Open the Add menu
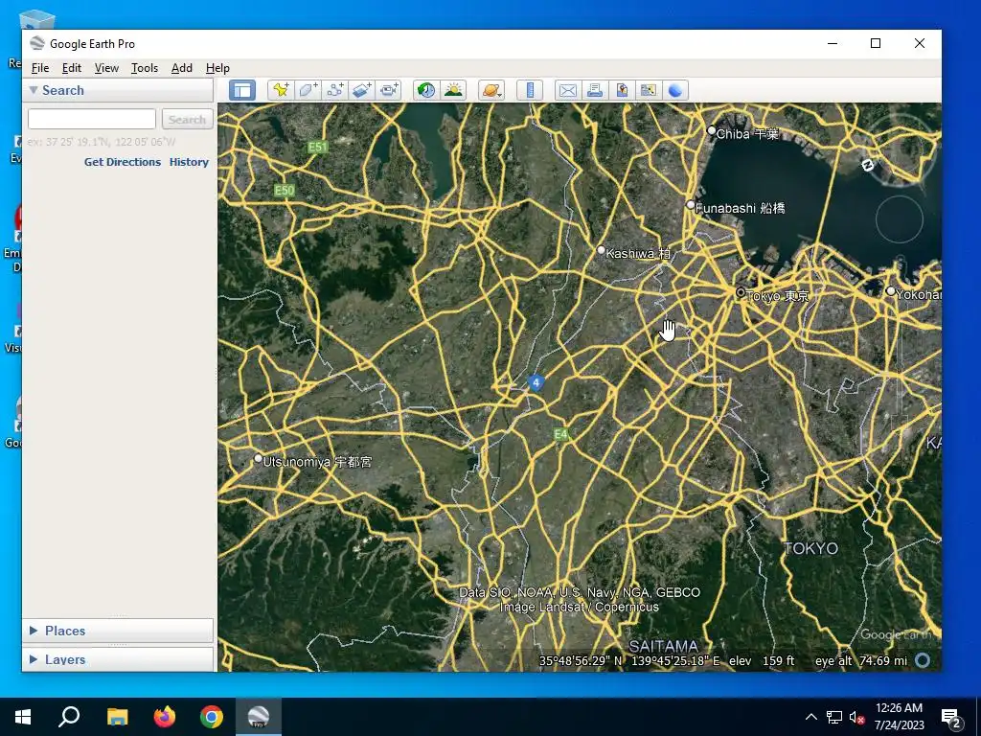Screen dimensions: 981x736 click(182, 68)
